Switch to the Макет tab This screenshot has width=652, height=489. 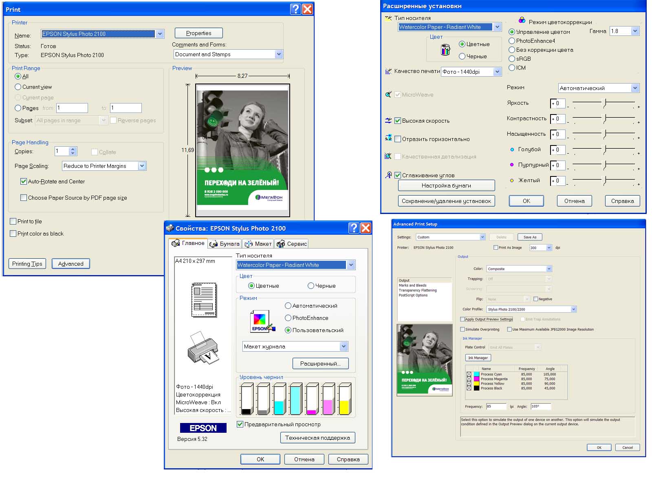[258, 244]
